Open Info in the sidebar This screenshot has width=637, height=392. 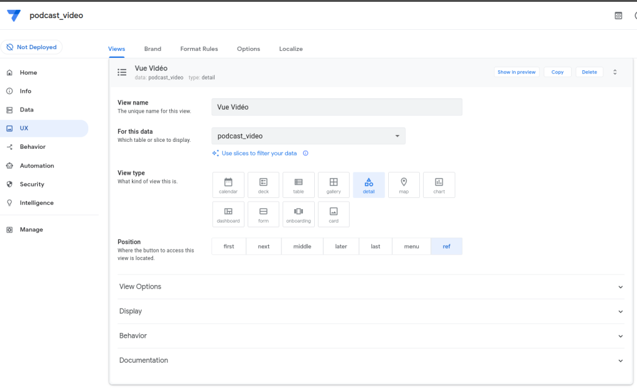tap(44, 91)
